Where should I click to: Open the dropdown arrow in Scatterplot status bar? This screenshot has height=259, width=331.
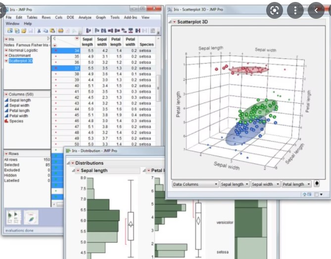321,194
